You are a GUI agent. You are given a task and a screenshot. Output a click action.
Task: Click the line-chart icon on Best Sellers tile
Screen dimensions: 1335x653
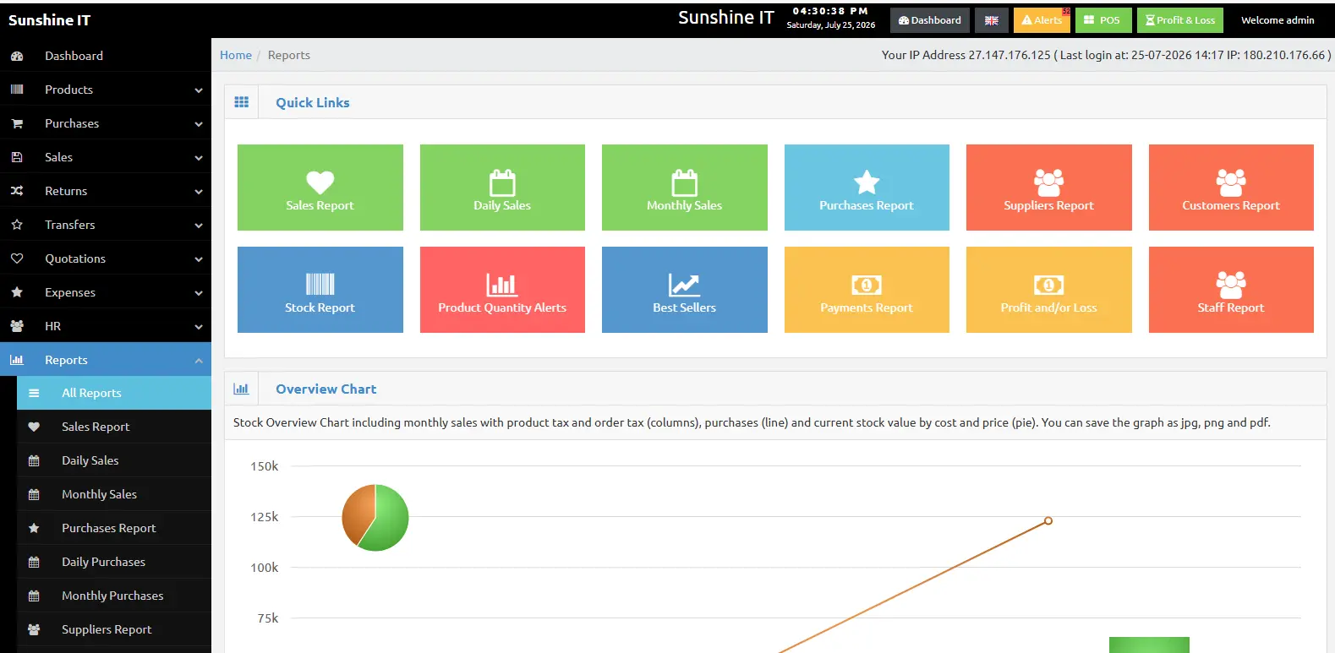[x=684, y=284]
